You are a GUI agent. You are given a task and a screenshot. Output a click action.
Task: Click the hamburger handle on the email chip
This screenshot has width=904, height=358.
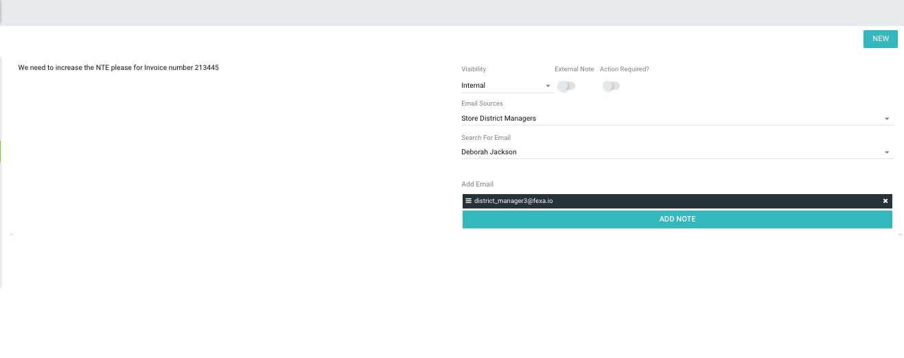click(x=468, y=201)
